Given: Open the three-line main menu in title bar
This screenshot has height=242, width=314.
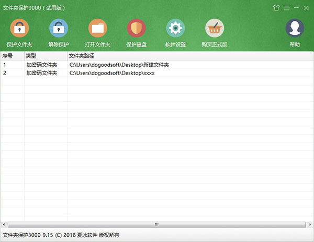Looking at the screenshot, I should pyautogui.click(x=286, y=8).
